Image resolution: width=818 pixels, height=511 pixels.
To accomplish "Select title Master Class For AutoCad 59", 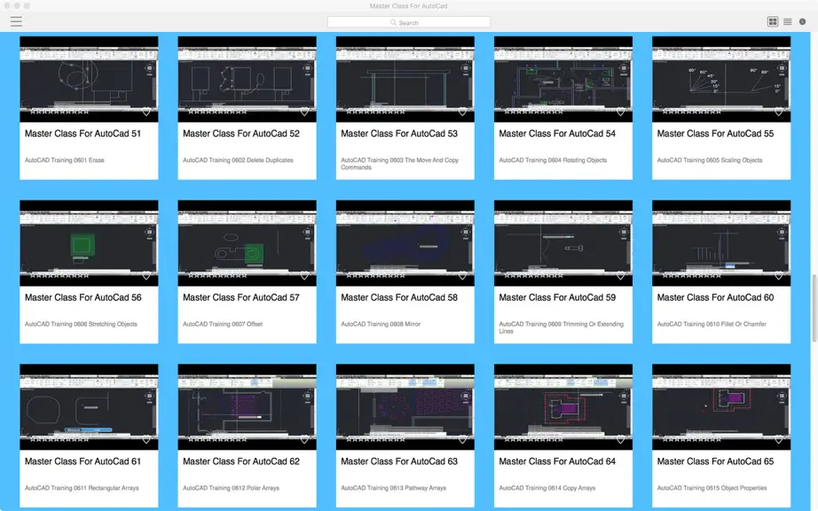I will click(x=557, y=297).
